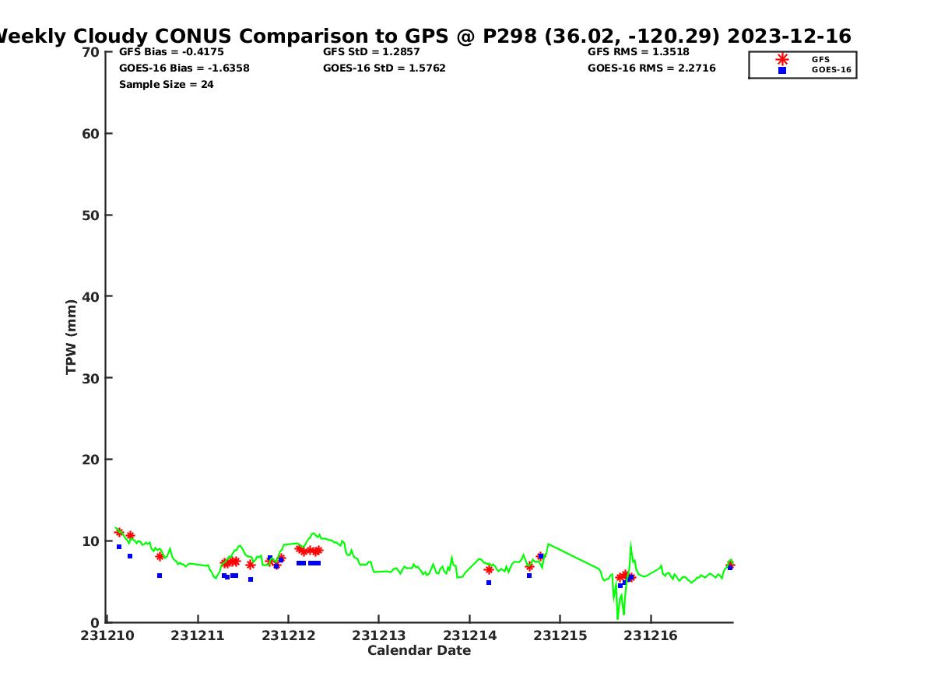Select the GOES-16 RMS = 2.2716 text
The width and height of the screenshot is (934, 700).
[x=651, y=68]
